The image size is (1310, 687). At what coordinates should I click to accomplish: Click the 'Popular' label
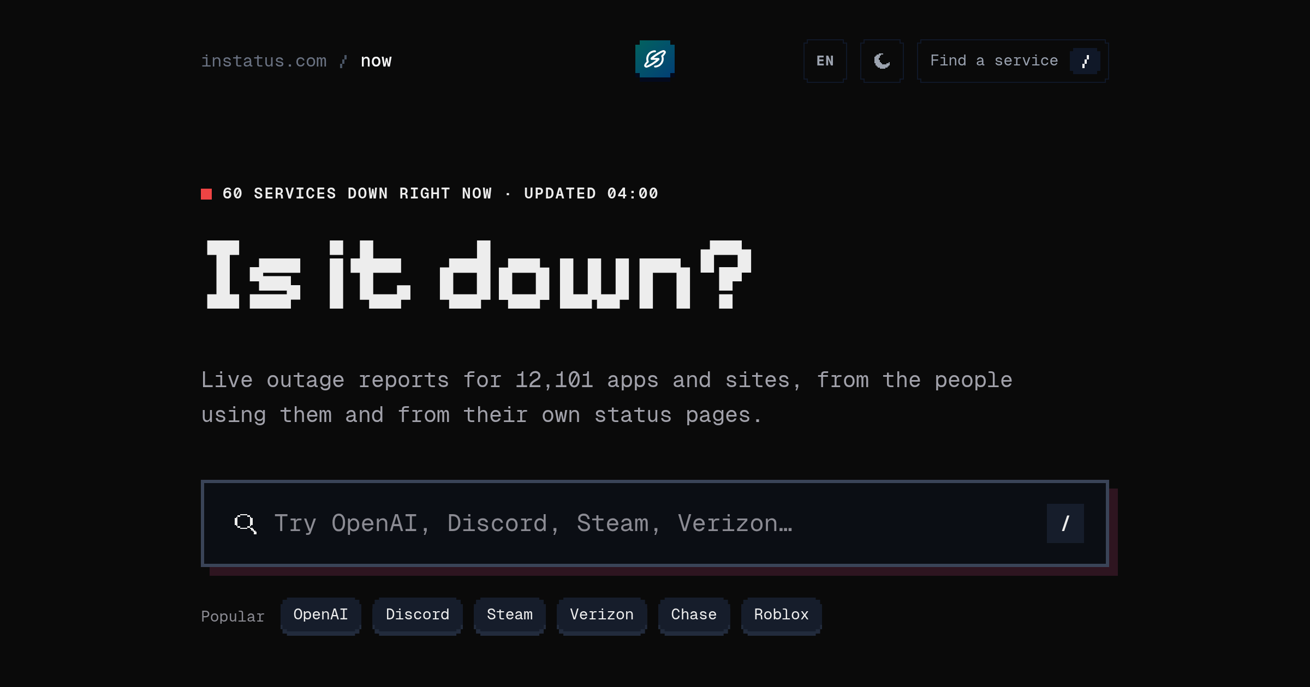(x=233, y=617)
